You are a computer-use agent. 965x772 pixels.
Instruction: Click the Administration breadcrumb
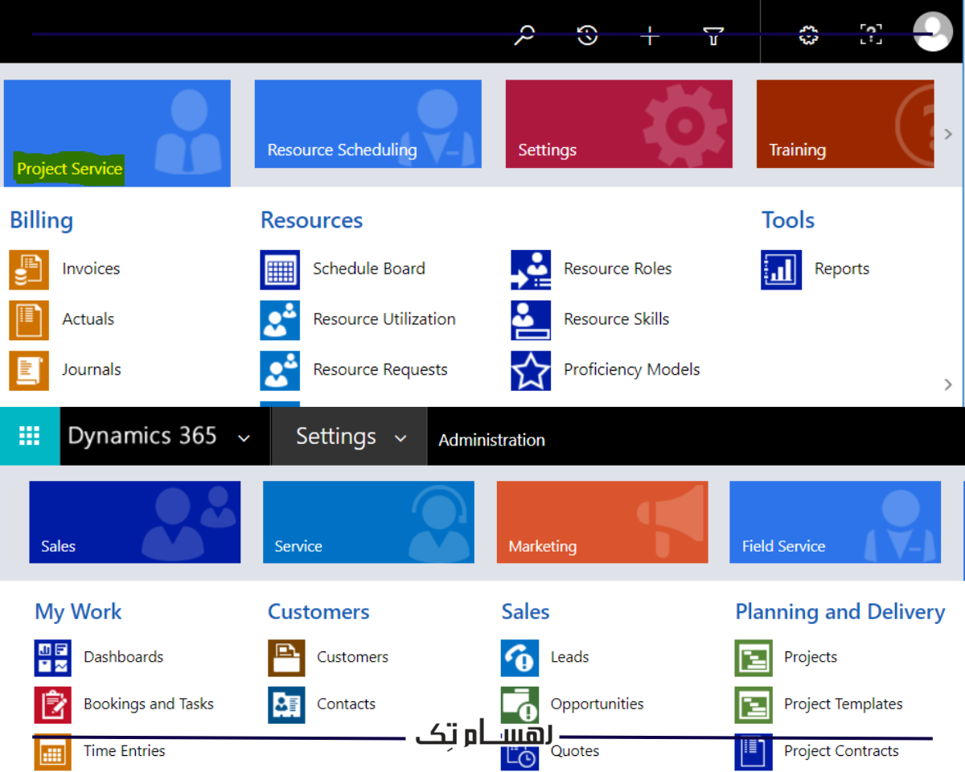click(491, 440)
